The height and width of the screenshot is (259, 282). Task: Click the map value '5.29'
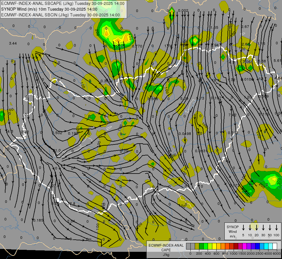pos(55,204)
